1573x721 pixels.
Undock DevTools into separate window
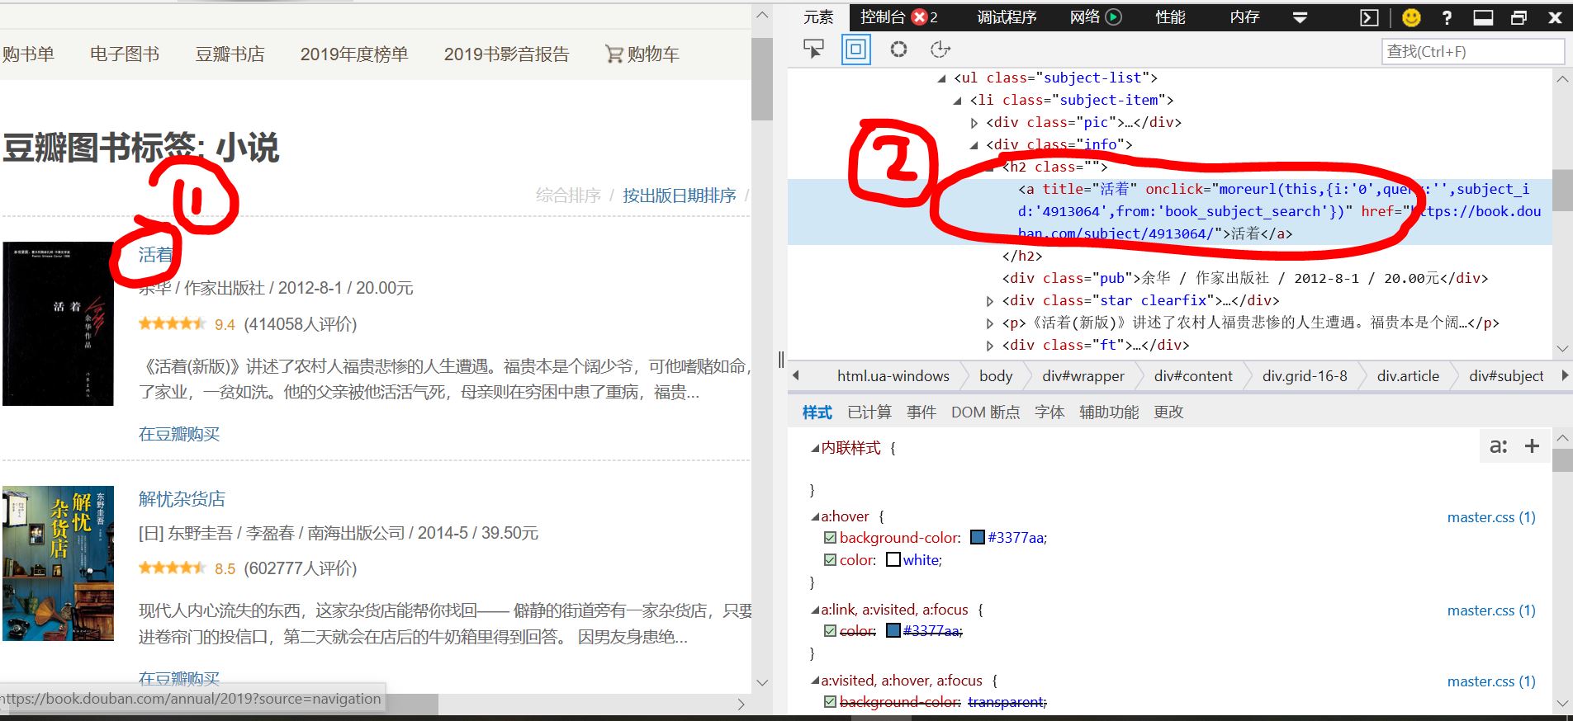[1519, 17]
